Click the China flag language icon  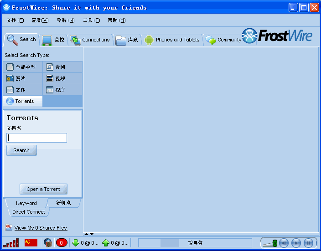tap(31, 243)
